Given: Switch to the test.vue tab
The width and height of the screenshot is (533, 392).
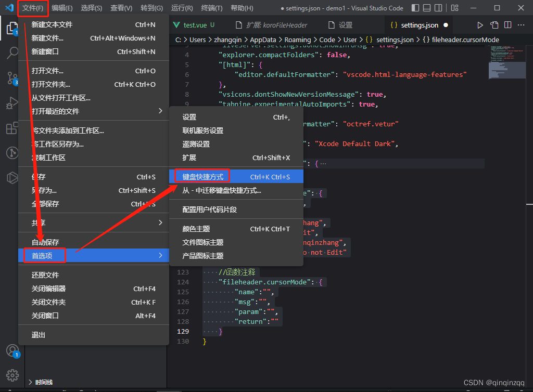Looking at the screenshot, I should 195,25.
